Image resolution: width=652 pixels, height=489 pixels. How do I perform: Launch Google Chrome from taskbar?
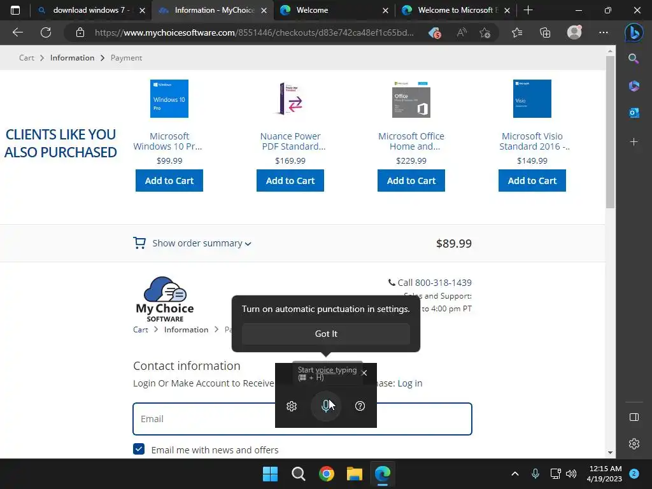tap(327, 474)
